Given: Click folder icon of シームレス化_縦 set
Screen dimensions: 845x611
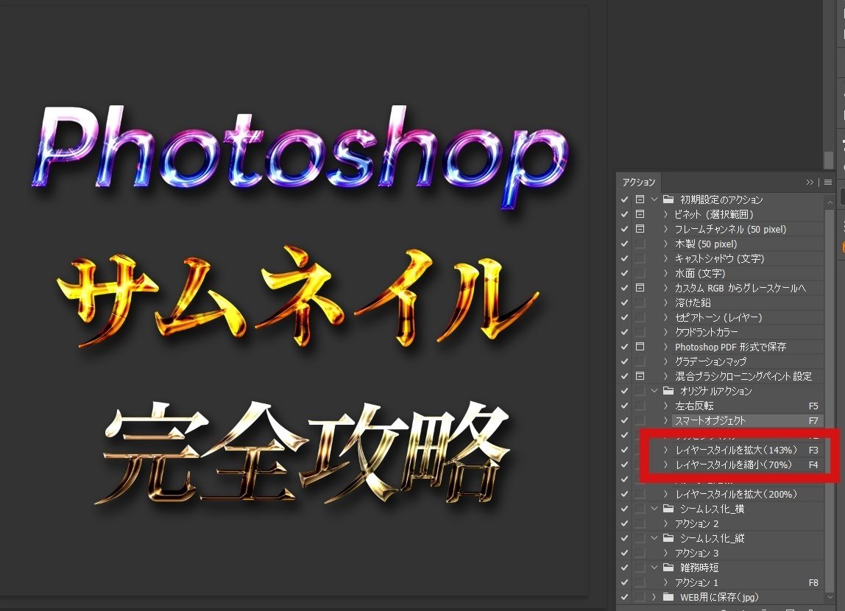Looking at the screenshot, I should coord(668,537).
